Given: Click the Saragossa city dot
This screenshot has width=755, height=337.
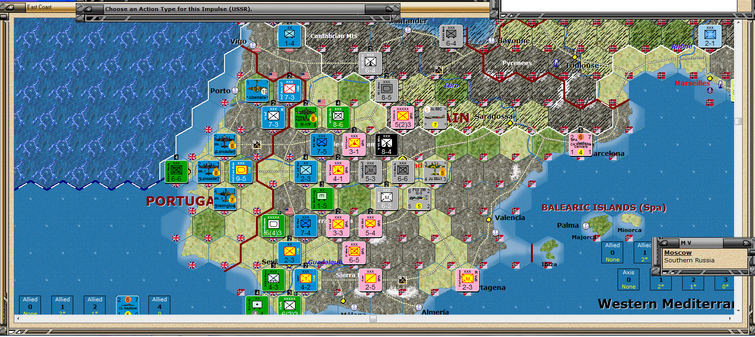Looking at the screenshot, I should [510, 123].
